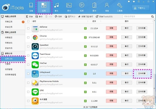Open the 工具箱 (Toolbox) wrench icon
This screenshot has height=109, width=156.
tap(120, 5)
